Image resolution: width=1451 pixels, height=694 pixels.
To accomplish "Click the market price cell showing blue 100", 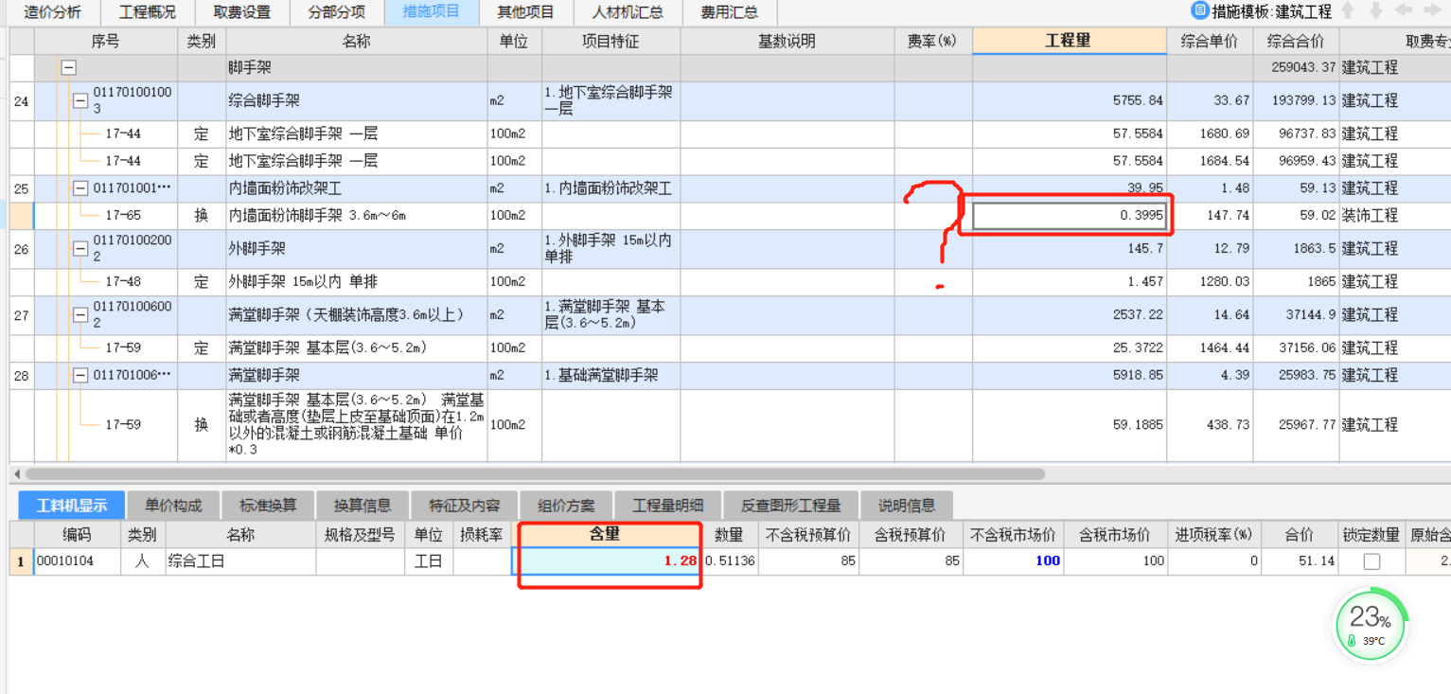I will [1014, 561].
